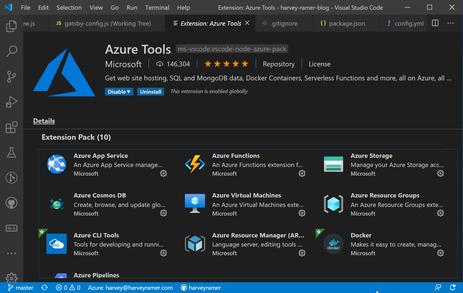The image size is (463, 293).
Task: Open the Run and Debug view
Action: [11, 102]
